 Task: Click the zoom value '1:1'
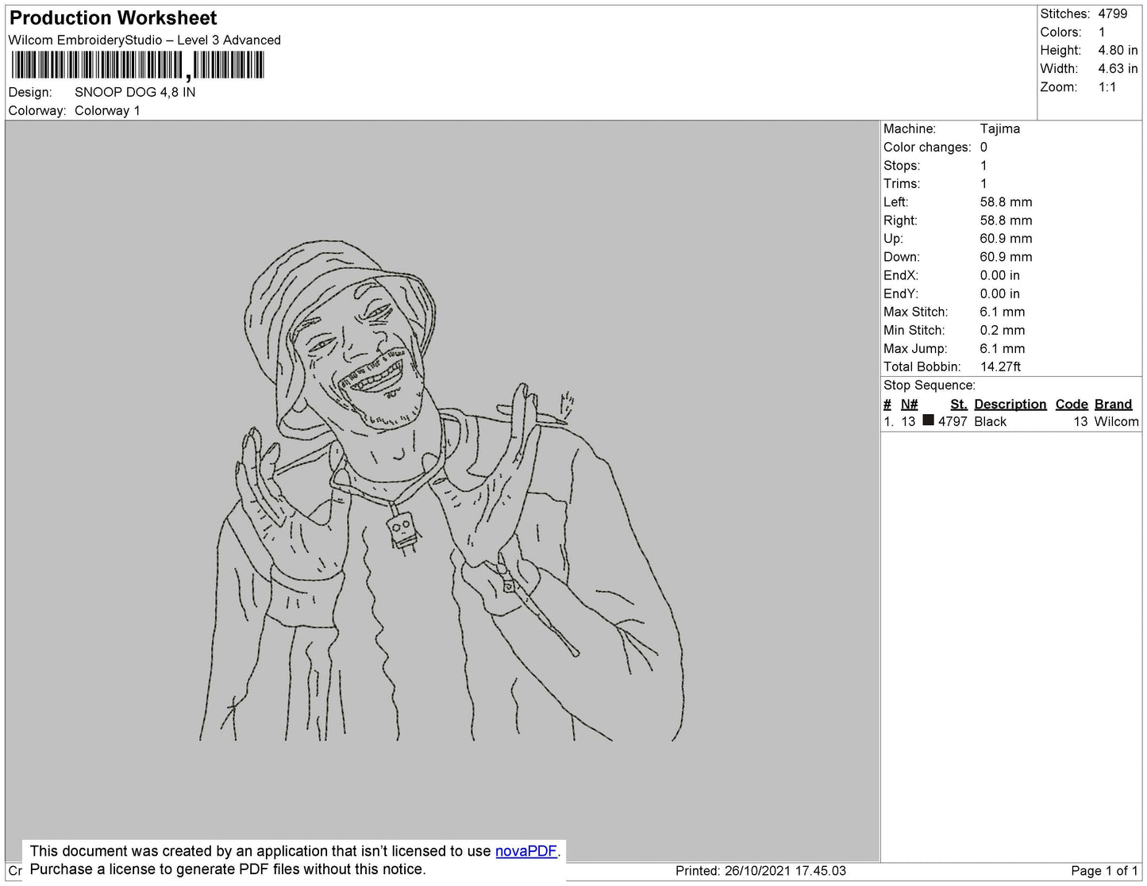click(x=1107, y=87)
